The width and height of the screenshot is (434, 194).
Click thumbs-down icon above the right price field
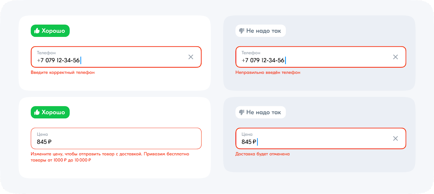[241, 112]
